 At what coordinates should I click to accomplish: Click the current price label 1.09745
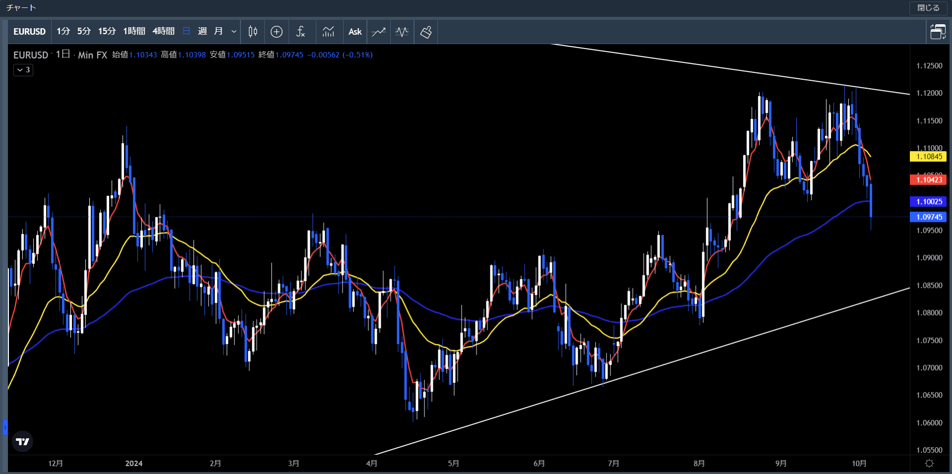pos(928,217)
